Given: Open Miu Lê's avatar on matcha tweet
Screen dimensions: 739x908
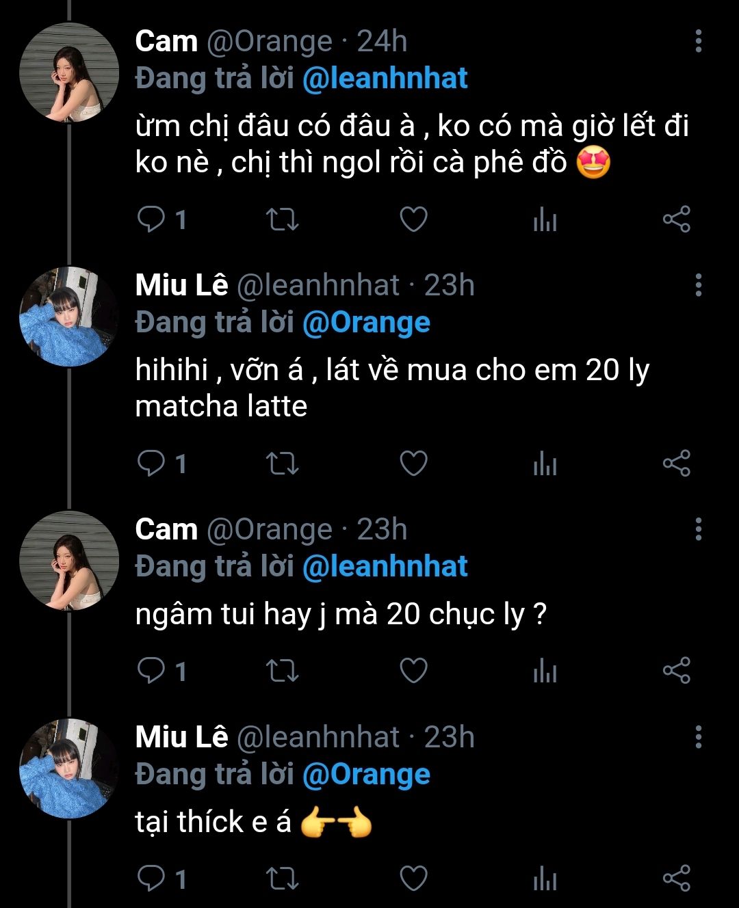Looking at the screenshot, I should point(68,316).
